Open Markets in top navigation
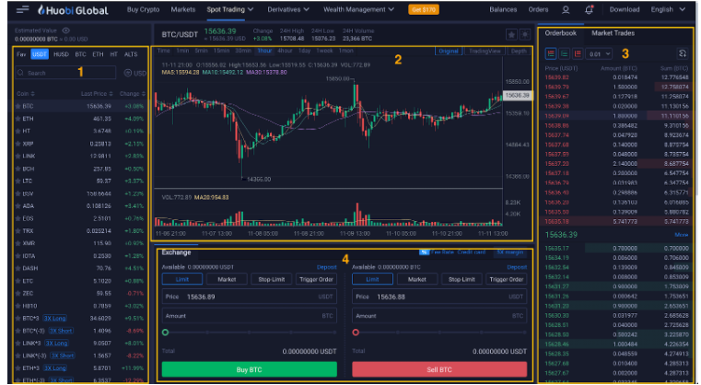This screenshot has width=701, height=385. 183,9
